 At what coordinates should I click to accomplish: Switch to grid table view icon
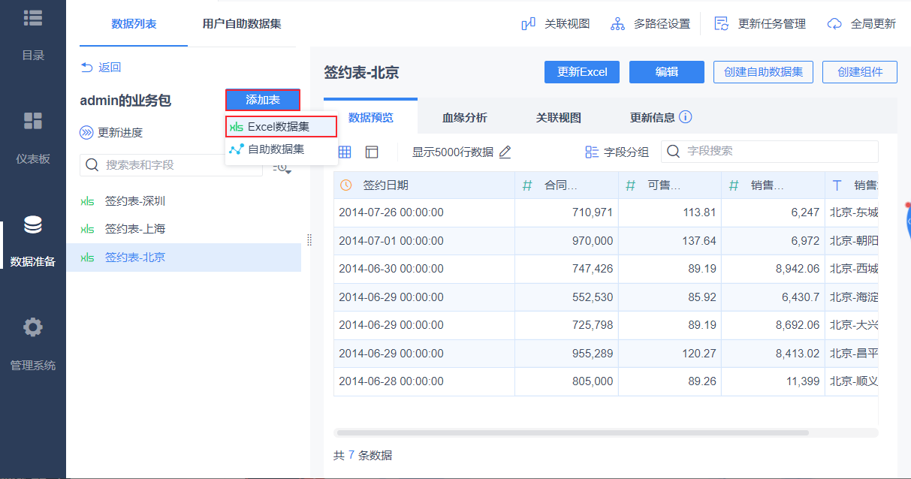(345, 152)
